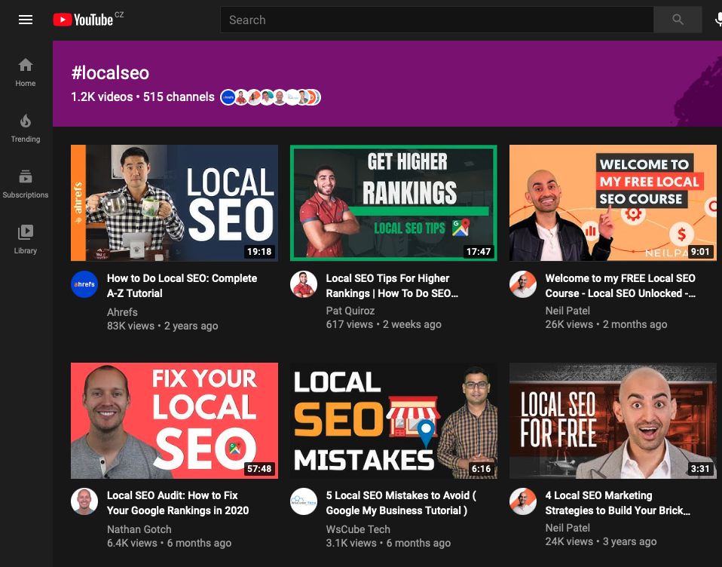The image size is (722, 567).
Task: Play the Local SEO For Free 3:31 thumbnail
Action: [613, 421]
